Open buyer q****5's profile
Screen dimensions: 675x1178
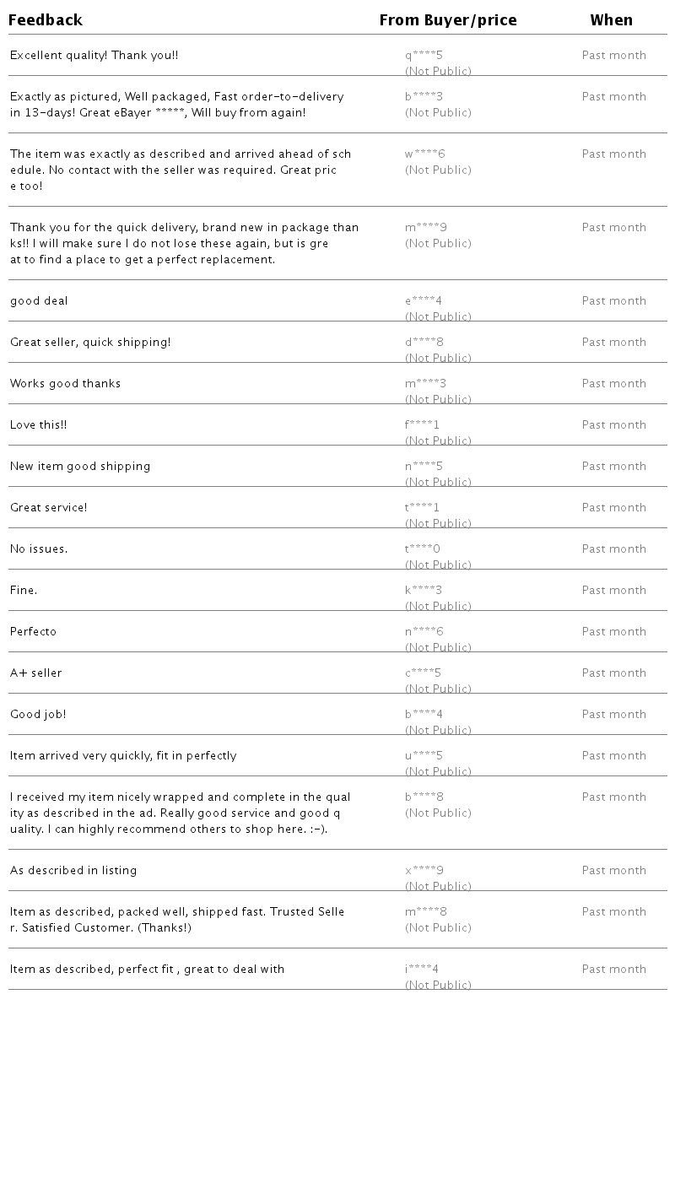pyautogui.click(x=424, y=56)
